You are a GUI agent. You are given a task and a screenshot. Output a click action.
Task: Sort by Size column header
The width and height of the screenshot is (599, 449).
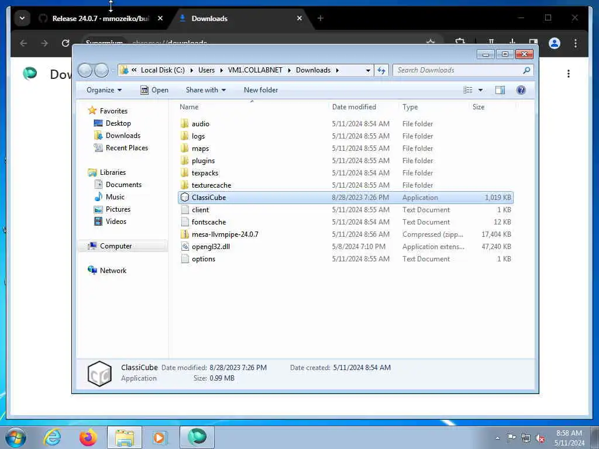[x=478, y=107]
